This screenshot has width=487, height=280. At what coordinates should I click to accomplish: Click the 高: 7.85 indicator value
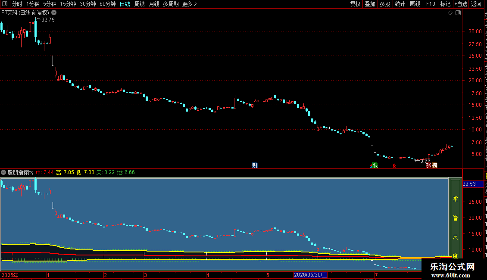65,172
